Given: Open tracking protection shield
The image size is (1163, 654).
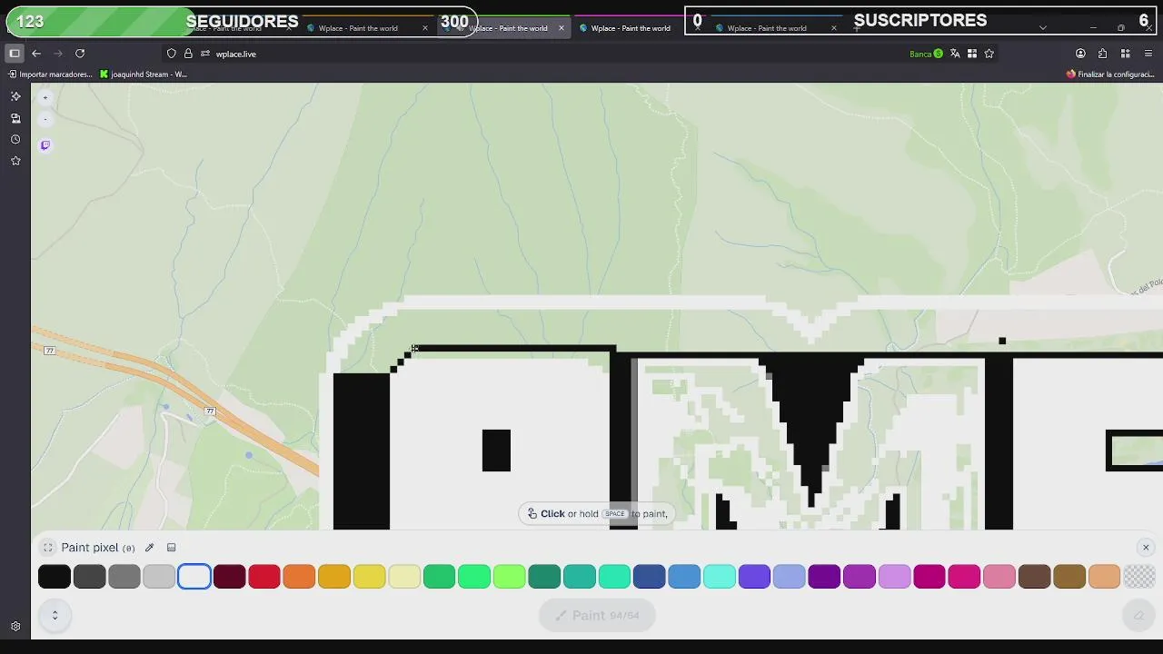Looking at the screenshot, I should pos(171,54).
